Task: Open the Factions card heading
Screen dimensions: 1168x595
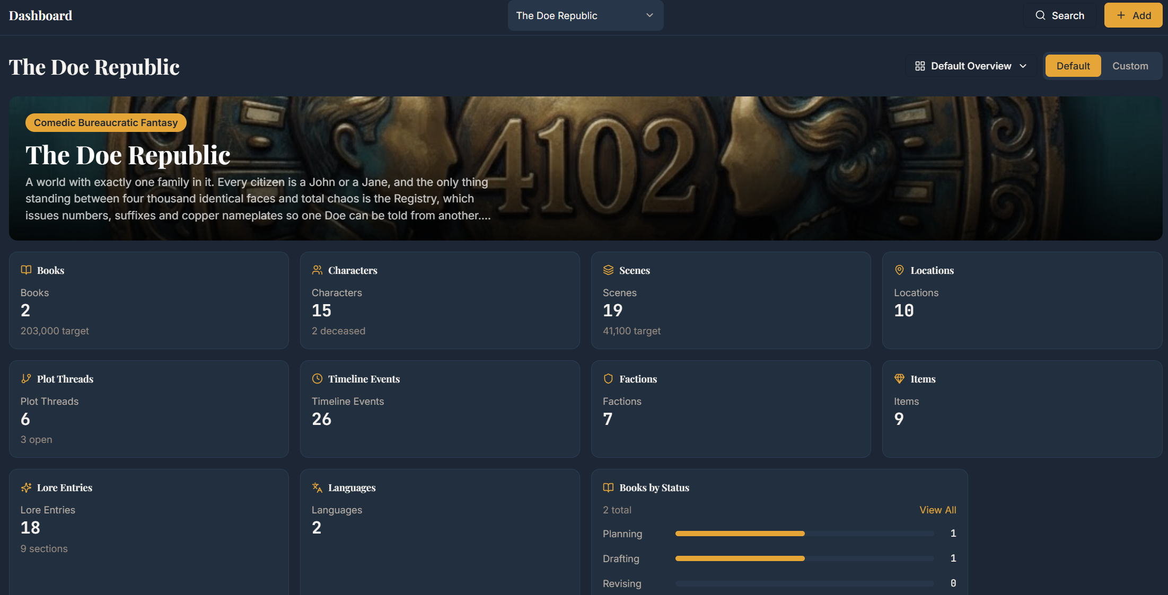Action: point(638,379)
